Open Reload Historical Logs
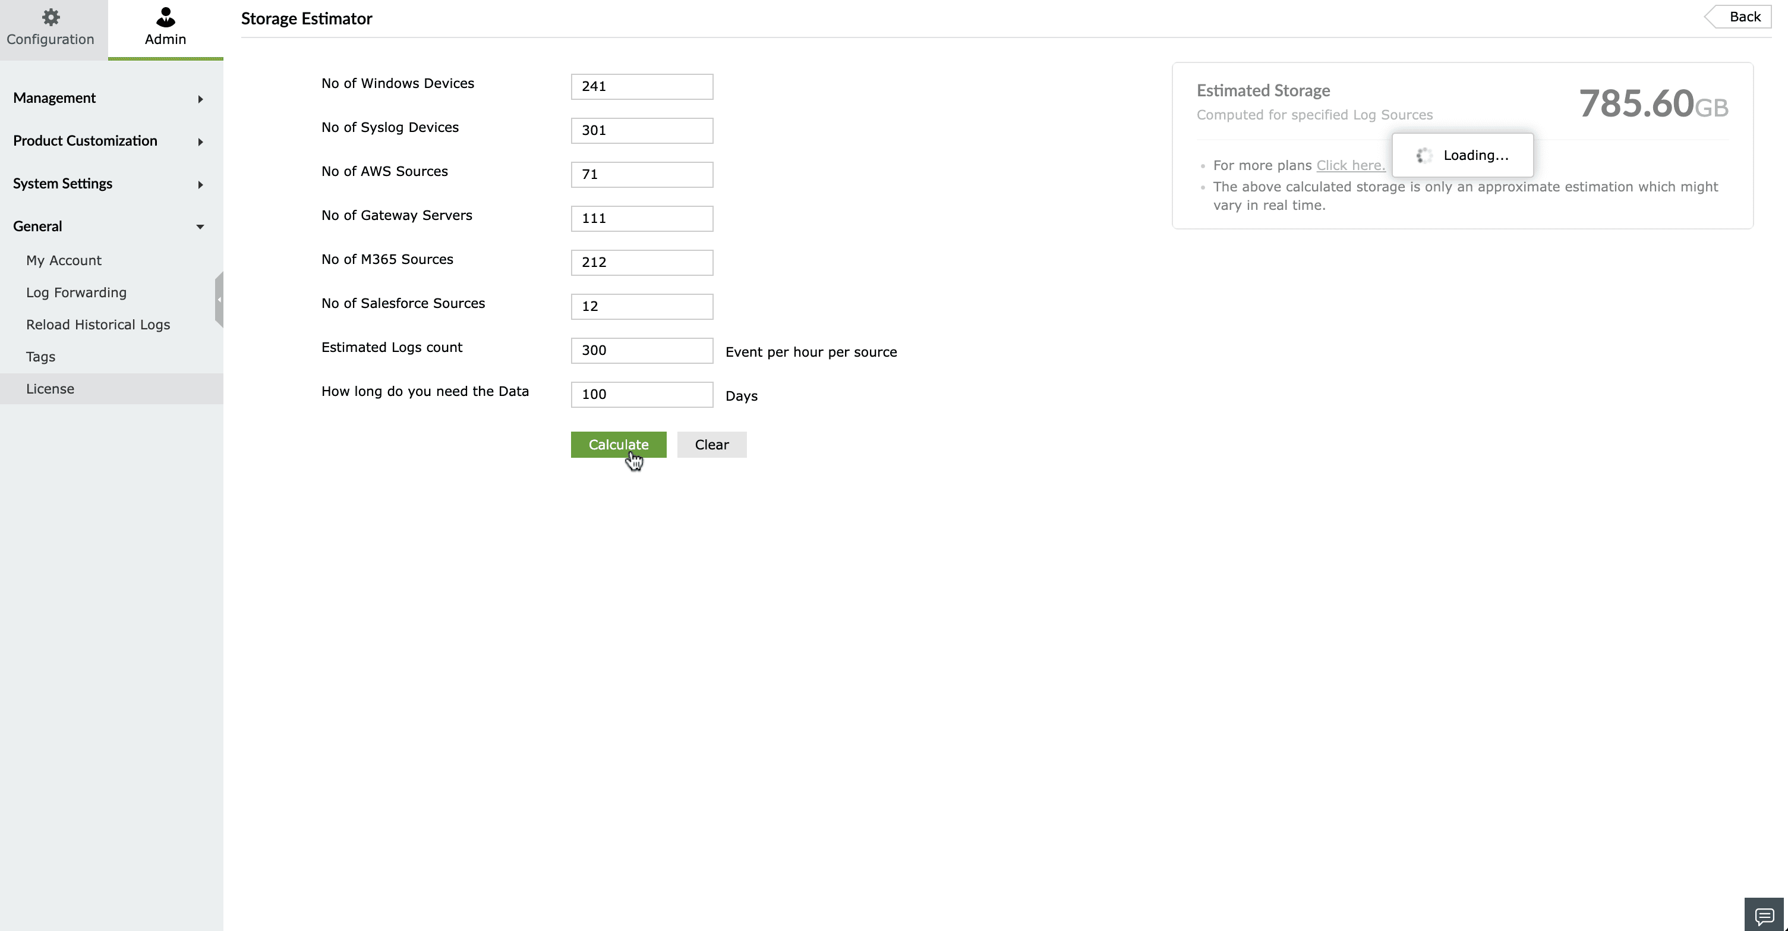The height and width of the screenshot is (931, 1788). [98, 325]
